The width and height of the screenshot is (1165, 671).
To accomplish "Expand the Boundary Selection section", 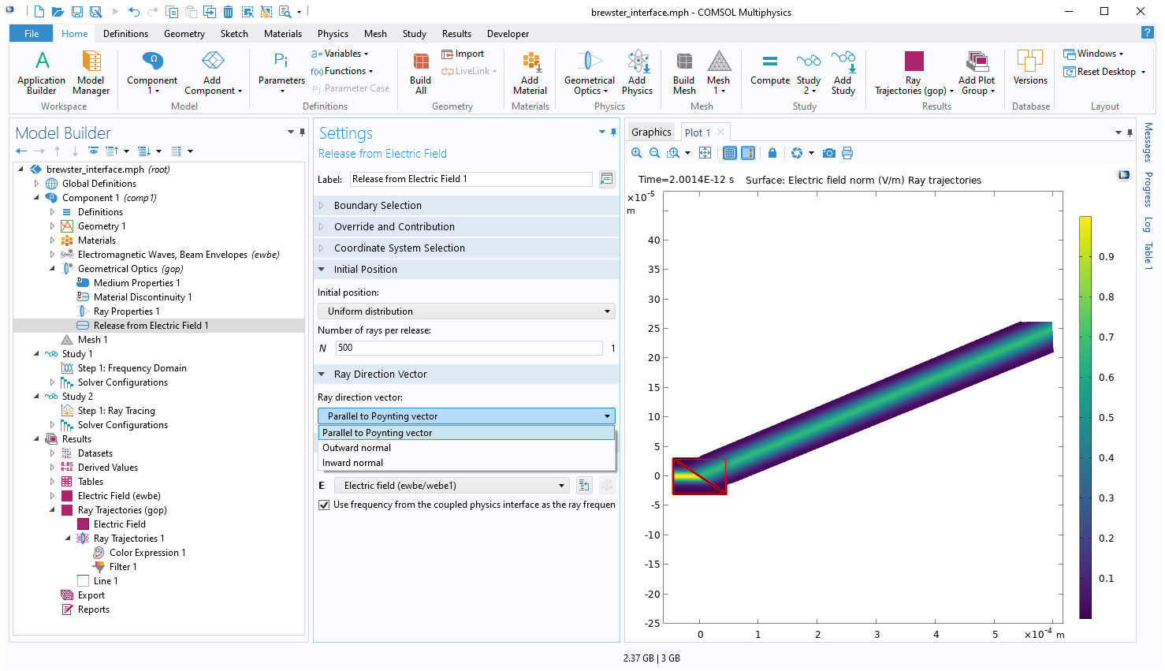I will tap(378, 206).
